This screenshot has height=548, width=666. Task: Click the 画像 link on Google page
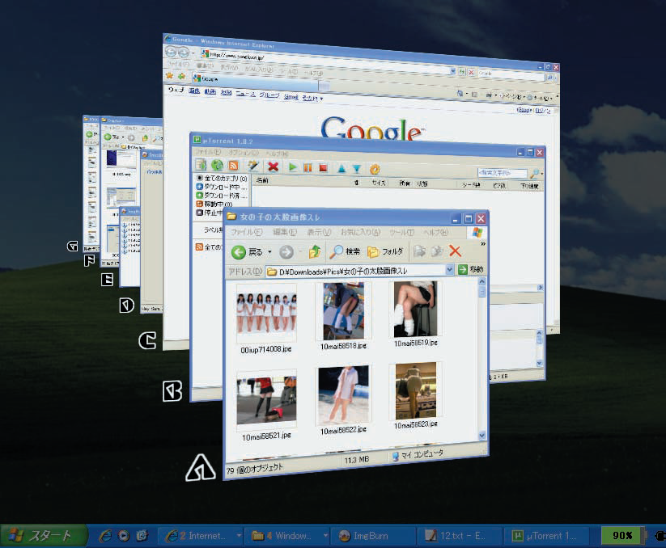click(194, 91)
